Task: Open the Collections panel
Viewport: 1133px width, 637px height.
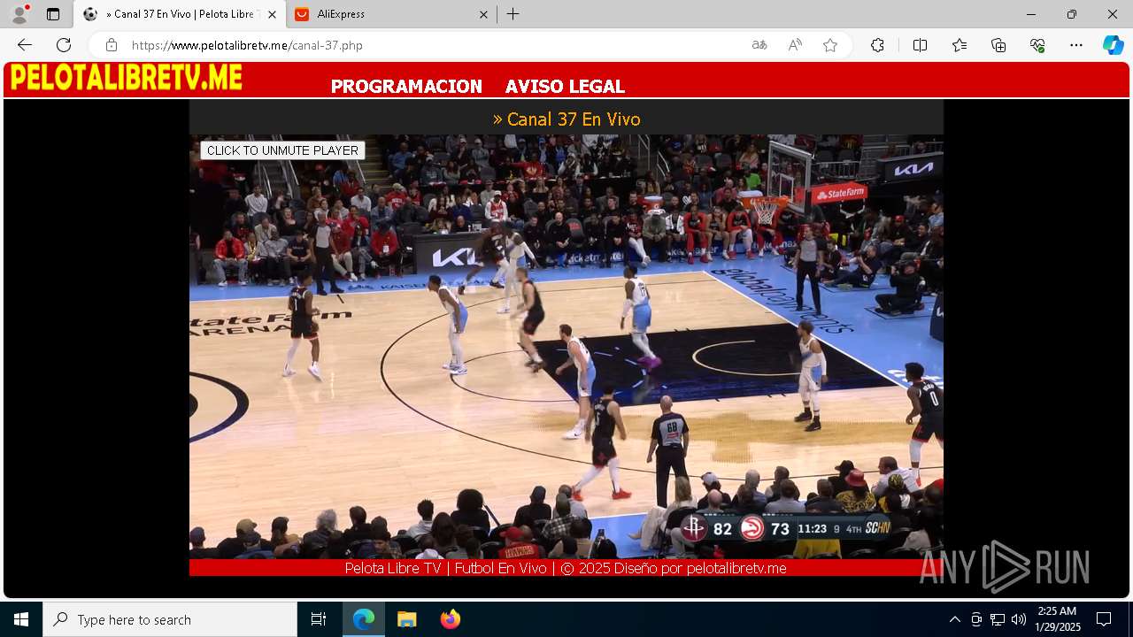Action: (x=998, y=45)
